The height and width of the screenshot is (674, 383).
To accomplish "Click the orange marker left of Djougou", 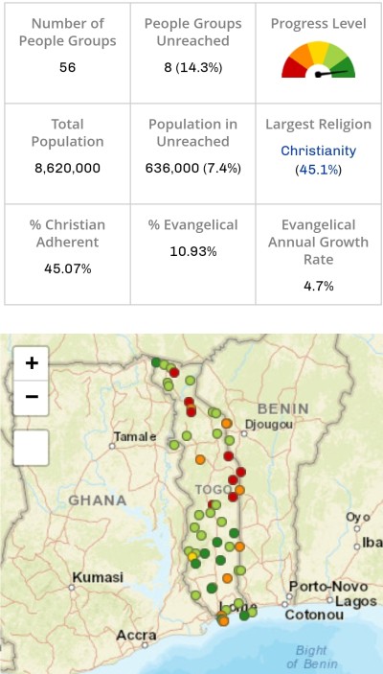I will 227,424.
